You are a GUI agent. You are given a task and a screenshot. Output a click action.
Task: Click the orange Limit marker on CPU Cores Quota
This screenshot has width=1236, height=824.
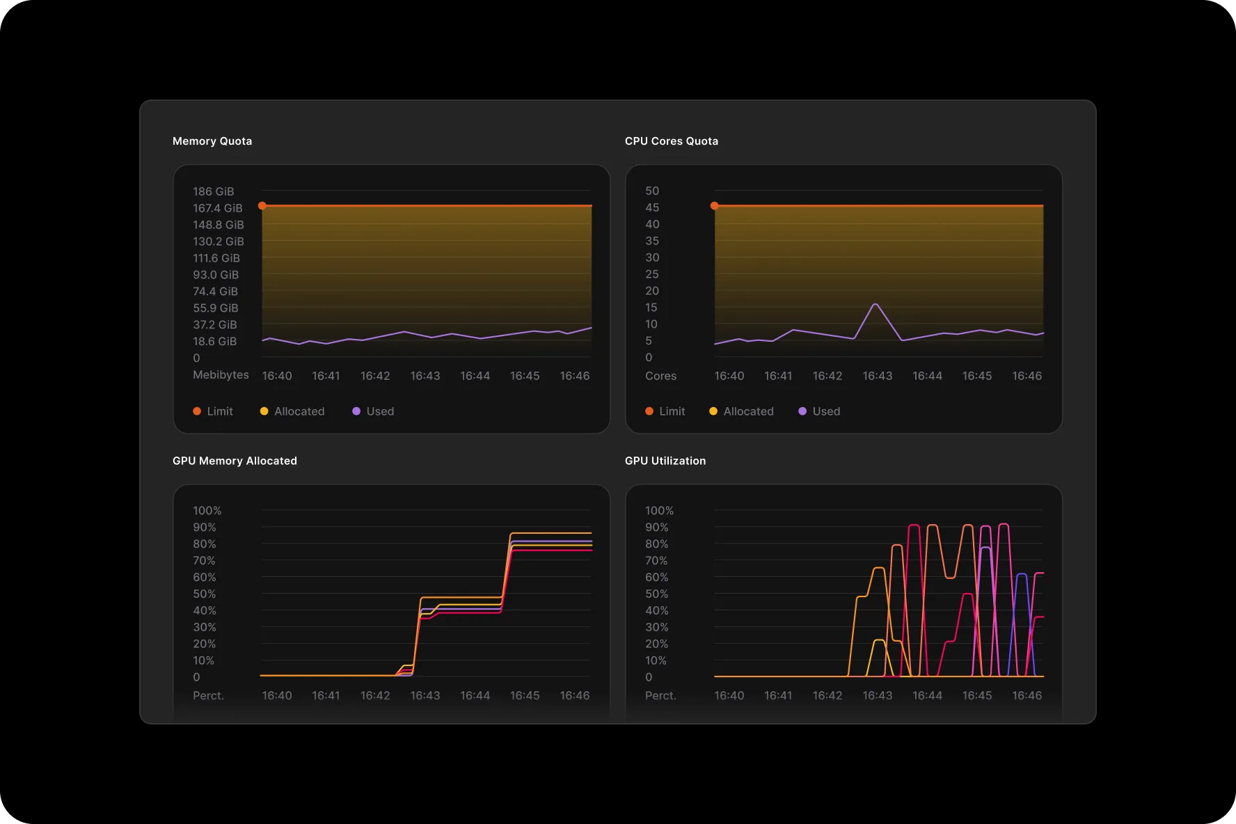(x=715, y=205)
